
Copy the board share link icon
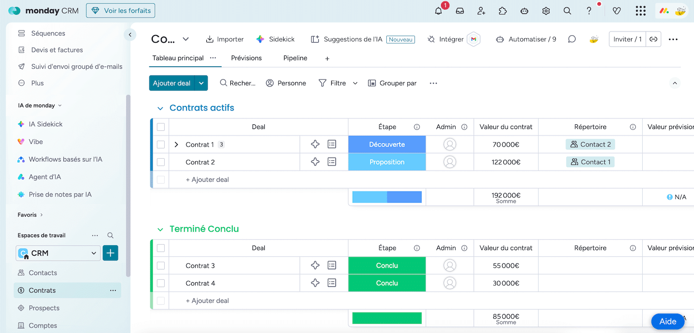[x=653, y=39]
